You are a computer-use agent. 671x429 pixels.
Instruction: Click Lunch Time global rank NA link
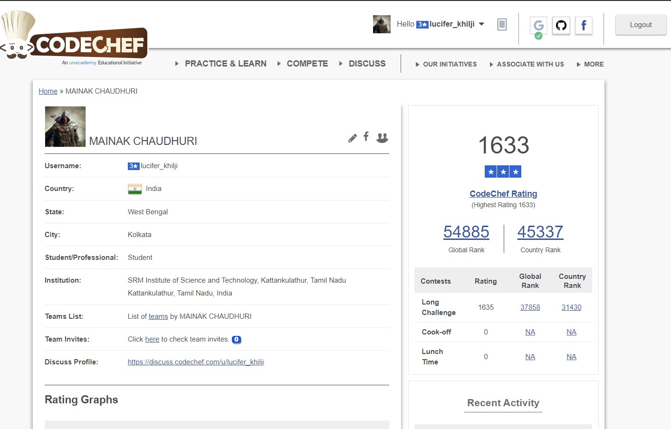530,357
